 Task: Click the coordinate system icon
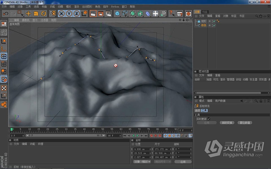point(85,14)
